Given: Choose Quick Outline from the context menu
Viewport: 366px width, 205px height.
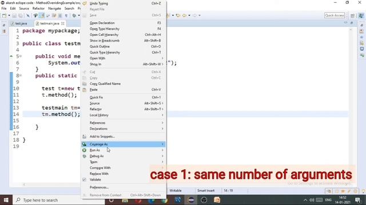Looking at the screenshot, I should pos(124,47).
